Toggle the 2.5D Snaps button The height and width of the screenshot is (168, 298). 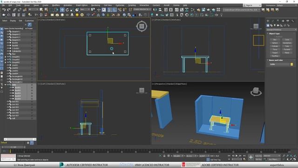point(110,10)
